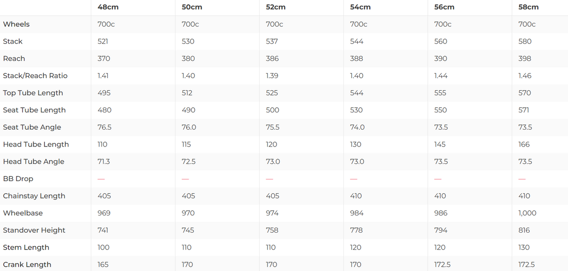The height and width of the screenshot is (271, 568).
Task: Click the Head Tube Length label
Action: [x=36, y=145]
